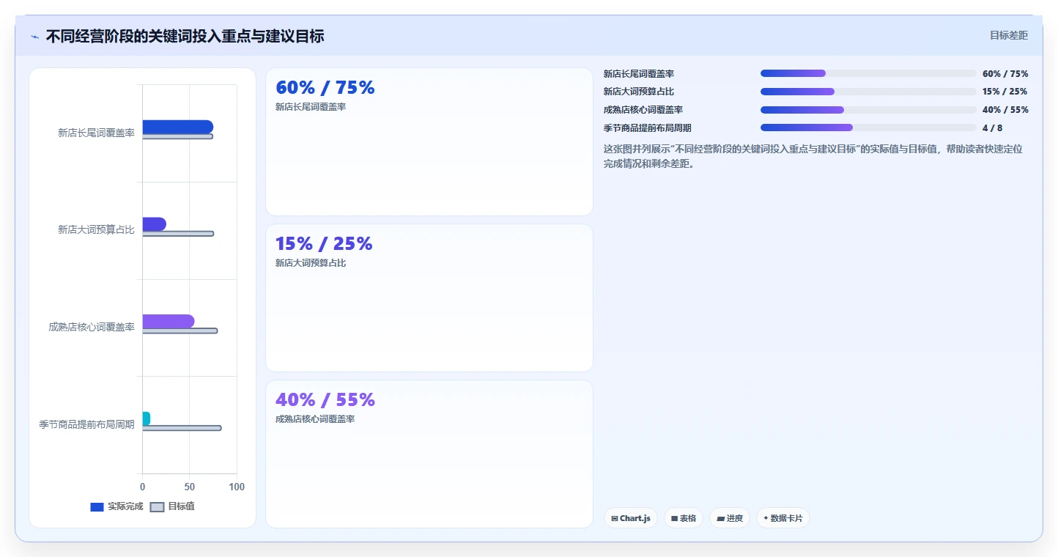This screenshot has width=1058, height=557.
Task: Click chart axis label 新店长尾词覆盖率
Action: pos(96,133)
